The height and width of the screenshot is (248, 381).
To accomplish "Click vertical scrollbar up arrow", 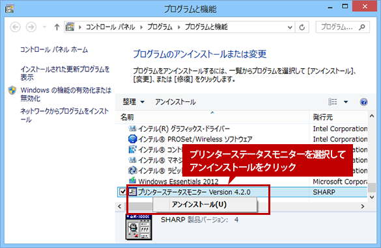I will click(372, 116).
